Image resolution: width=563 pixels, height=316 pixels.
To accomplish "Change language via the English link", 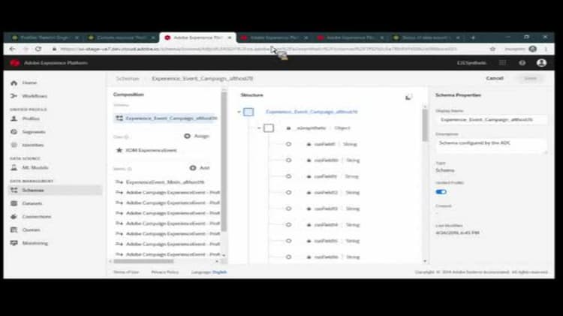I will pos(219,272).
